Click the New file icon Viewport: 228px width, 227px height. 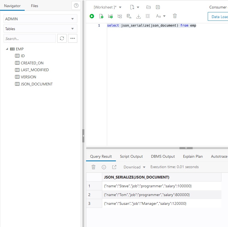[x=132, y=7]
